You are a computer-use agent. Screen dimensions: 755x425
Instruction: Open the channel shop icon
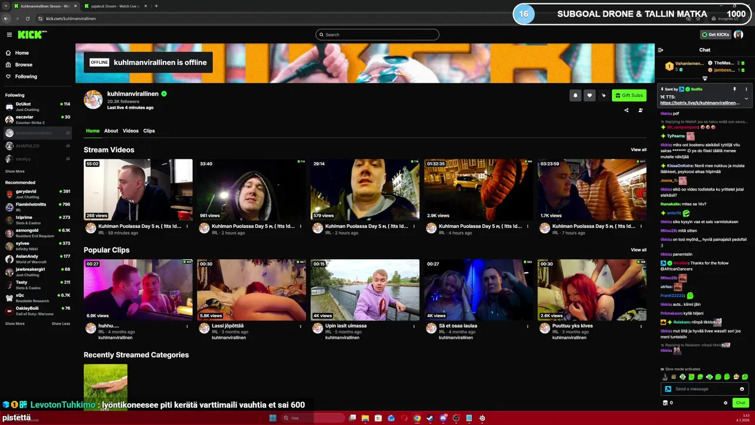tap(666, 403)
